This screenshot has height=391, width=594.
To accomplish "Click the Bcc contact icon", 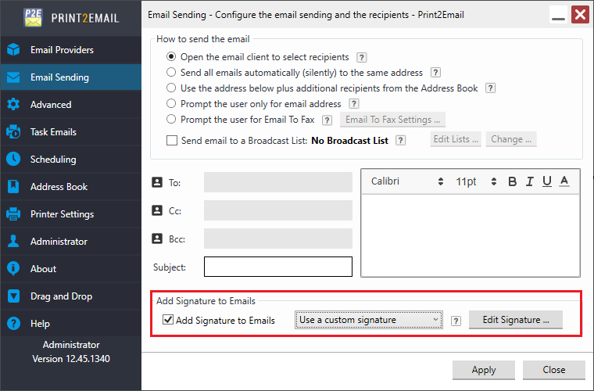I will (x=156, y=239).
